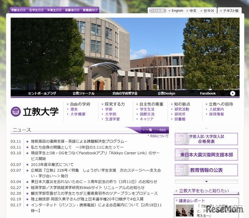
Task: Click the main campus photo banner
Action: point(125,54)
